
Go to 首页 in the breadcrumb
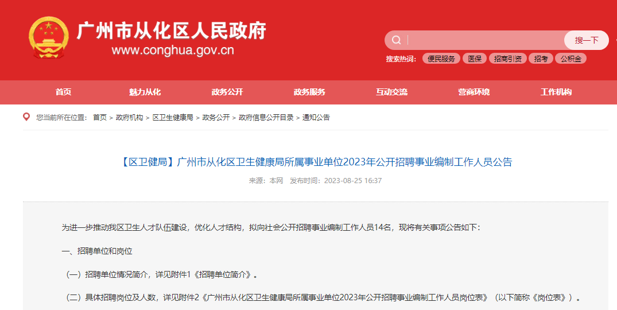(99, 117)
